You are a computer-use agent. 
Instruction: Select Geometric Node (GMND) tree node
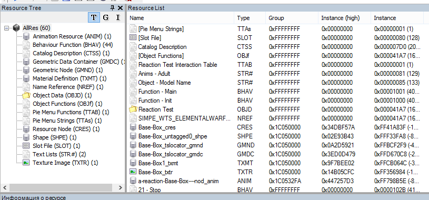(67, 70)
